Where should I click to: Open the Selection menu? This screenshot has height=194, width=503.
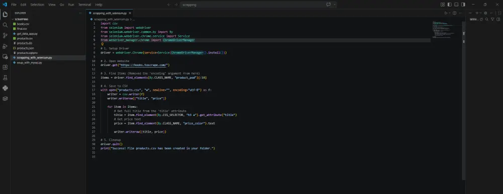(37, 5)
